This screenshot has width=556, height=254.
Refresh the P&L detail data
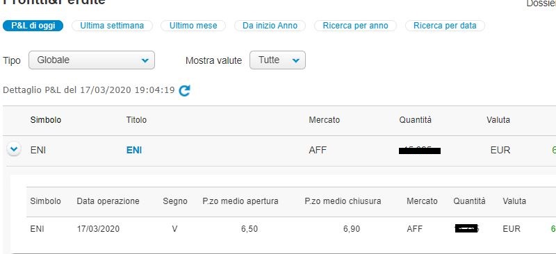pyautogui.click(x=184, y=91)
